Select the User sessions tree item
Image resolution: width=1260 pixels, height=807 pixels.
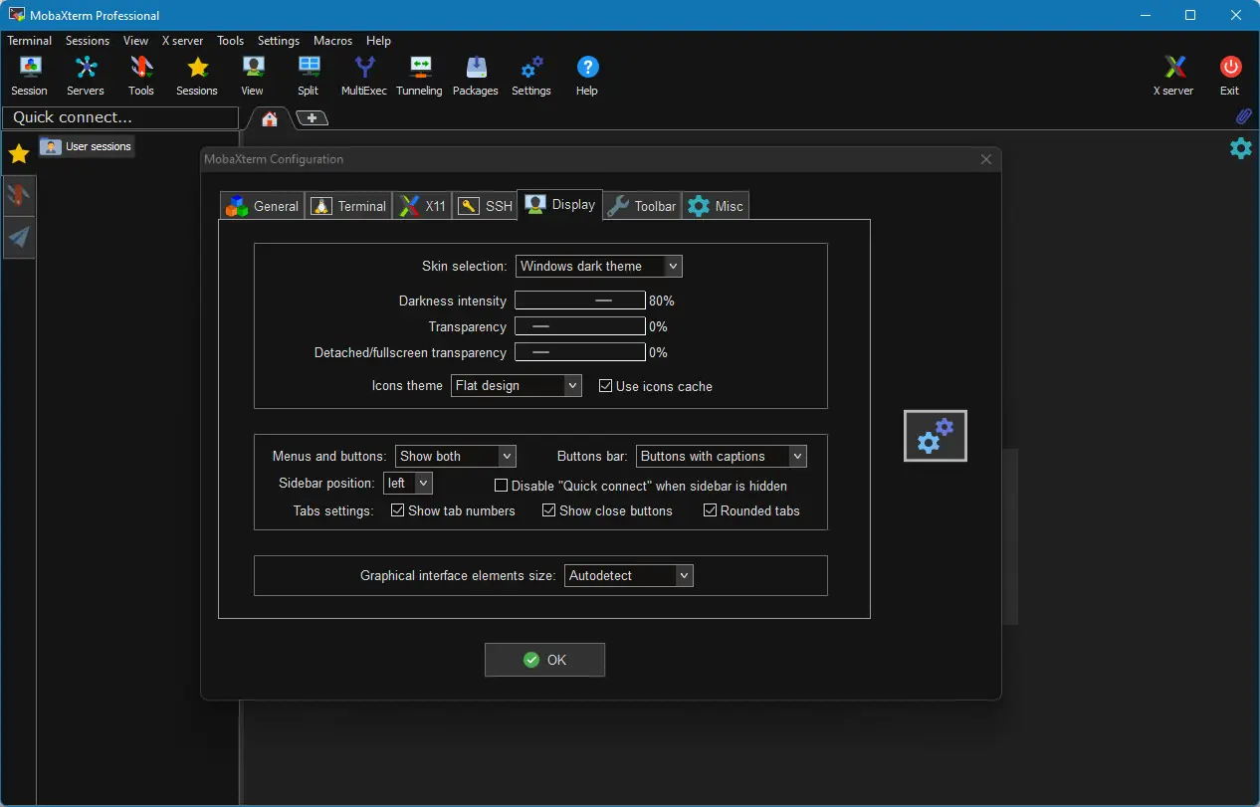86,146
